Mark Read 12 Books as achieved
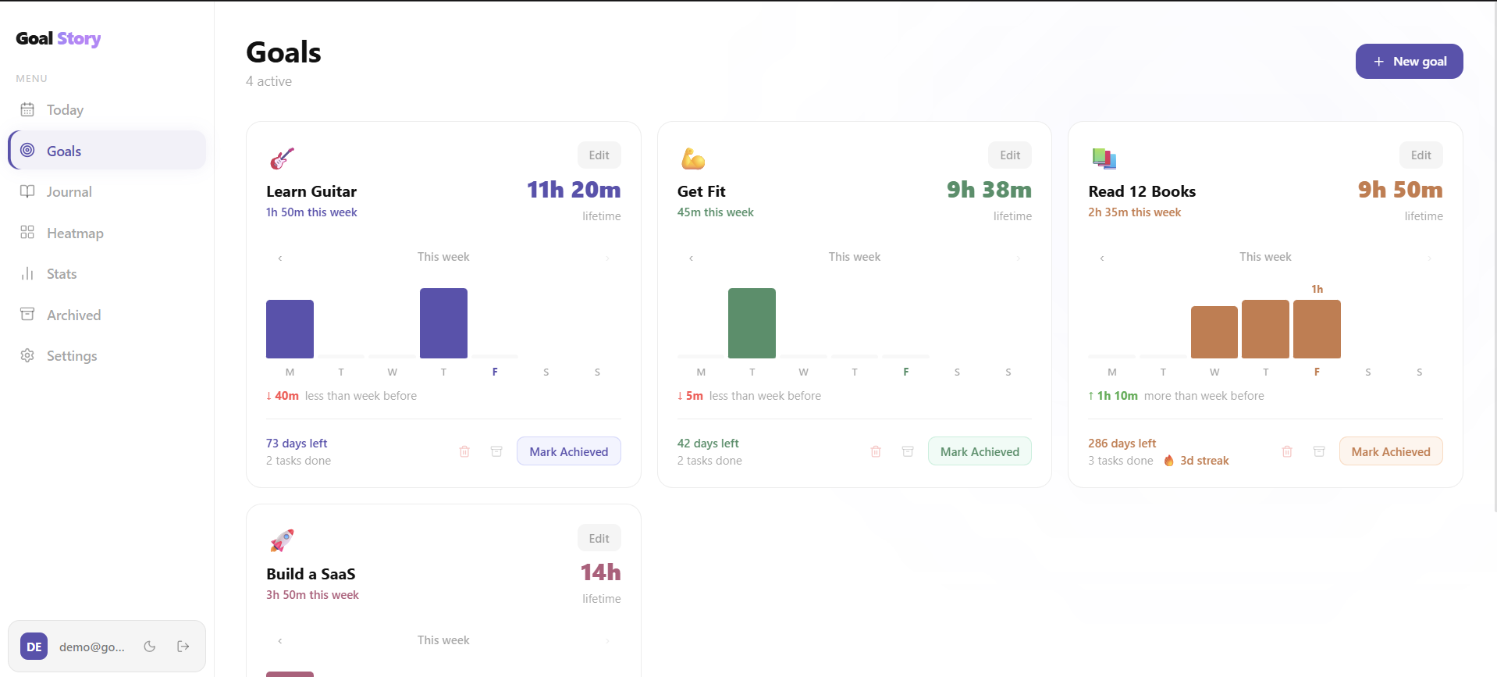Screen dimensions: 1497x677 point(1391,451)
